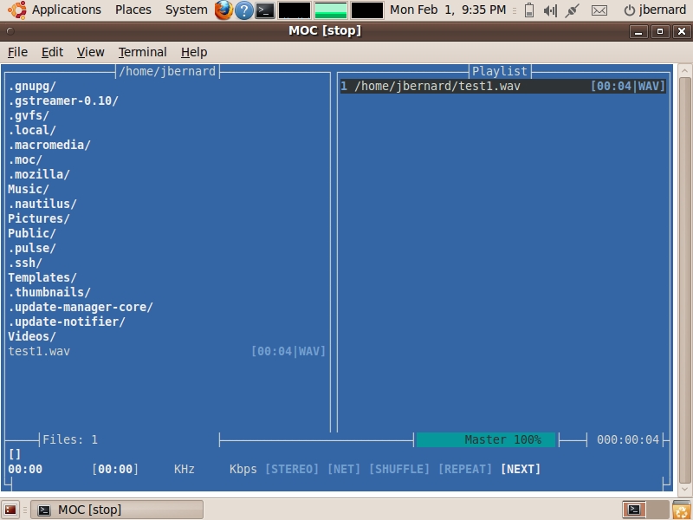Open the View menu
Viewport: 693px width, 520px height.
click(x=90, y=52)
